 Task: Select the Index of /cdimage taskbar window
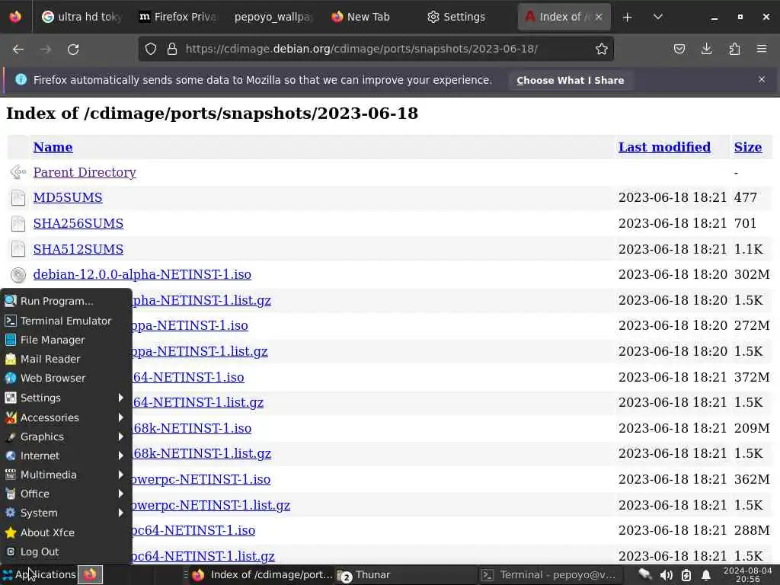pyautogui.click(x=262, y=575)
